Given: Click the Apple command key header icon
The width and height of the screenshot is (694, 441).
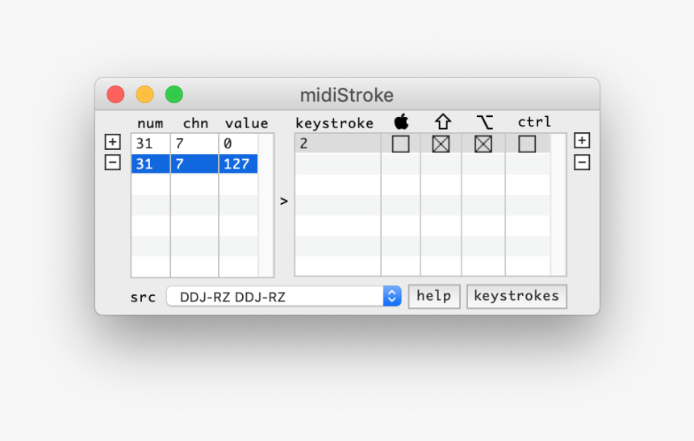Looking at the screenshot, I should point(401,121).
